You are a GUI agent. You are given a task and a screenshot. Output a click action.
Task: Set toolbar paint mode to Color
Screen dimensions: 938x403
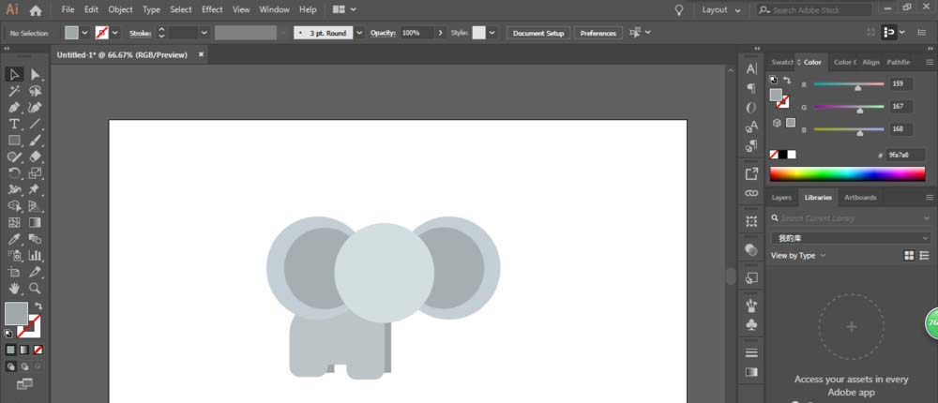coord(10,350)
